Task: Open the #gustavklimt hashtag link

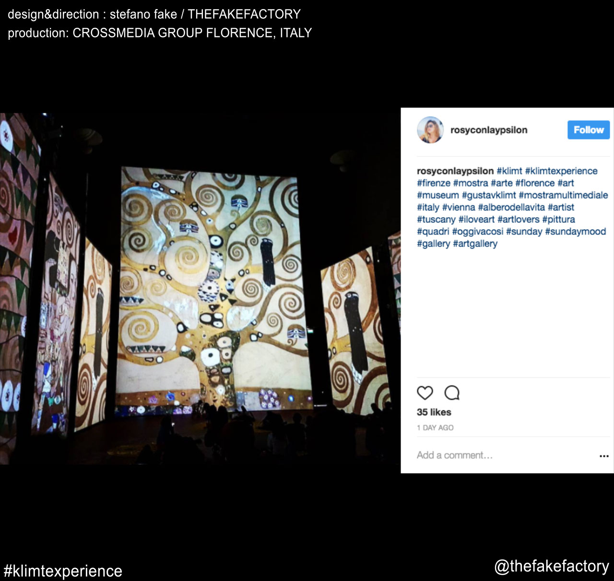Action: [x=489, y=195]
